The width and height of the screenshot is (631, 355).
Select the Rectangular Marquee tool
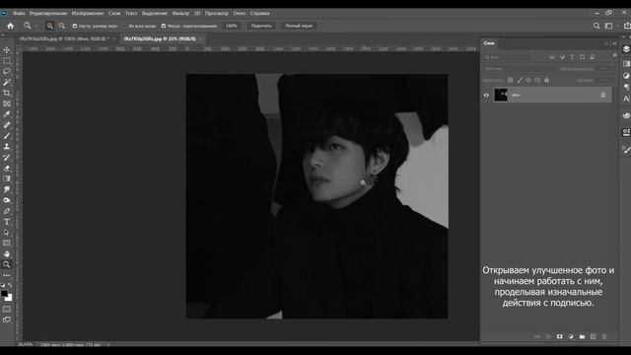point(7,61)
